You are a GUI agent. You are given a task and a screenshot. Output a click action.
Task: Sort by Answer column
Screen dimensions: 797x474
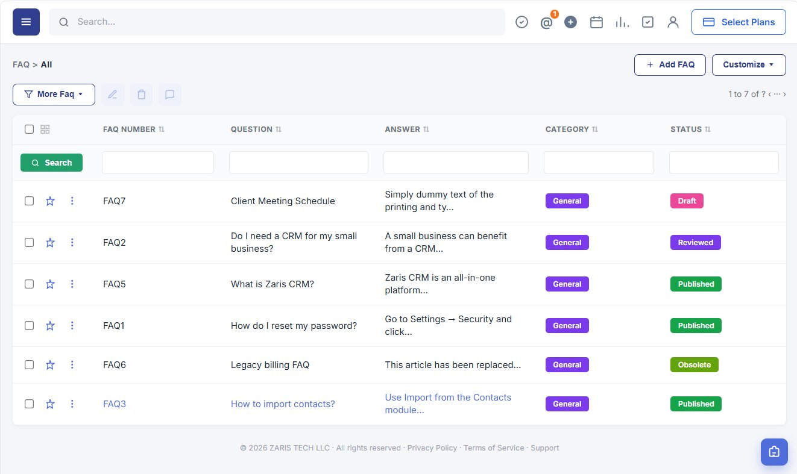(408, 129)
